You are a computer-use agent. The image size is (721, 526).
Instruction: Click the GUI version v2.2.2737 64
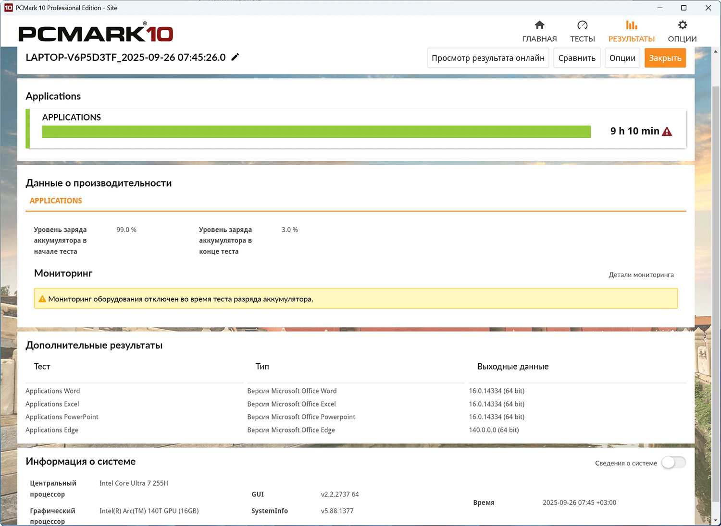pos(340,494)
